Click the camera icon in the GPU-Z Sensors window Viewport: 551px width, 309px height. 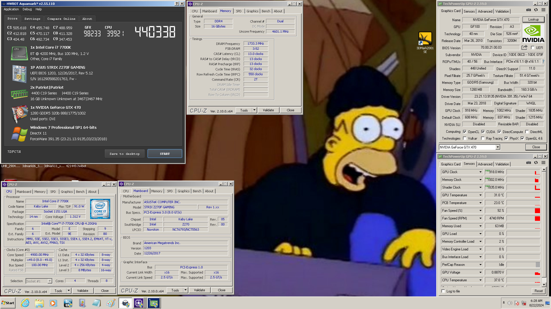[528, 163]
